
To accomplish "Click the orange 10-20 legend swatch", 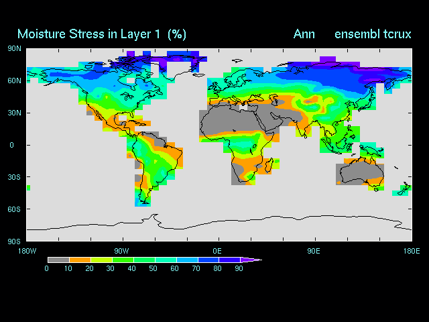I will pos(80,260).
